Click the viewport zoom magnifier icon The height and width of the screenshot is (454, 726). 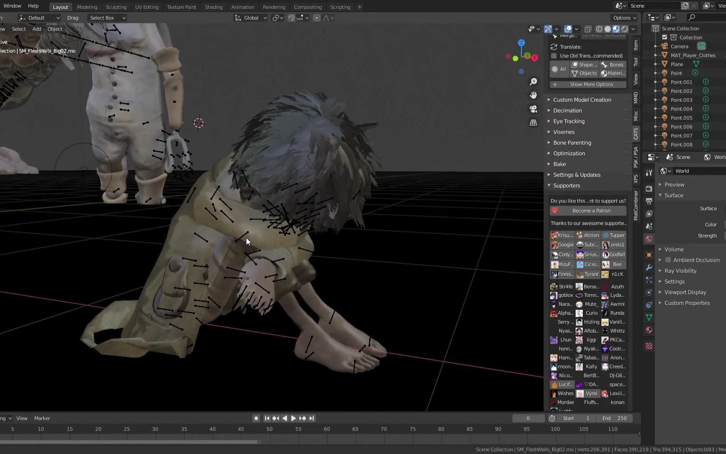click(x=533, y=82)
